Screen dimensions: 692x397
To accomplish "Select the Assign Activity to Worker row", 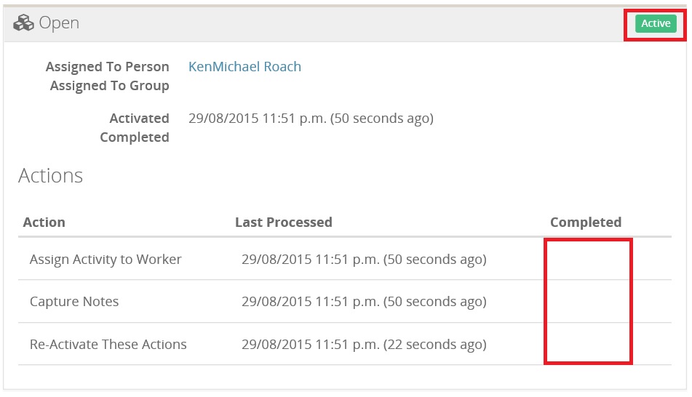I will click(x=106, y=260).
